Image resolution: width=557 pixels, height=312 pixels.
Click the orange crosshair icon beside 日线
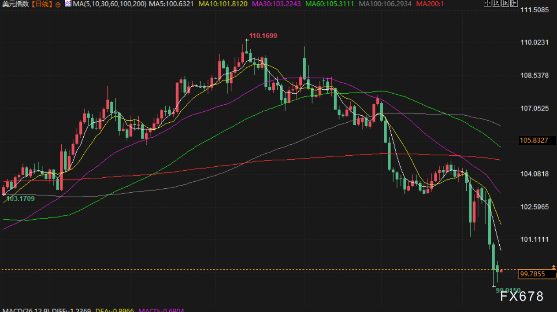pos(58,4)
